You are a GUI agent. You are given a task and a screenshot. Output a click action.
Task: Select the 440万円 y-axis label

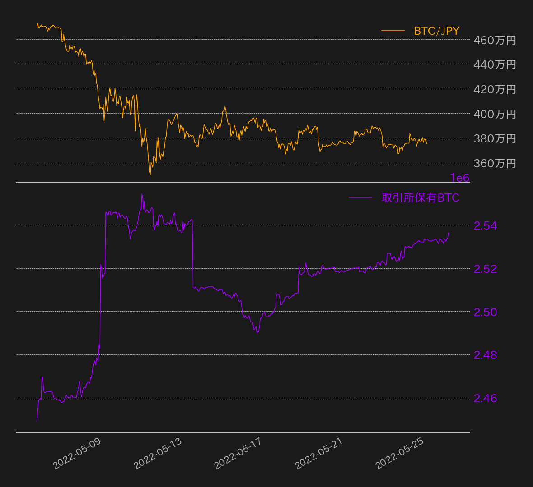[x=495, y=64]
